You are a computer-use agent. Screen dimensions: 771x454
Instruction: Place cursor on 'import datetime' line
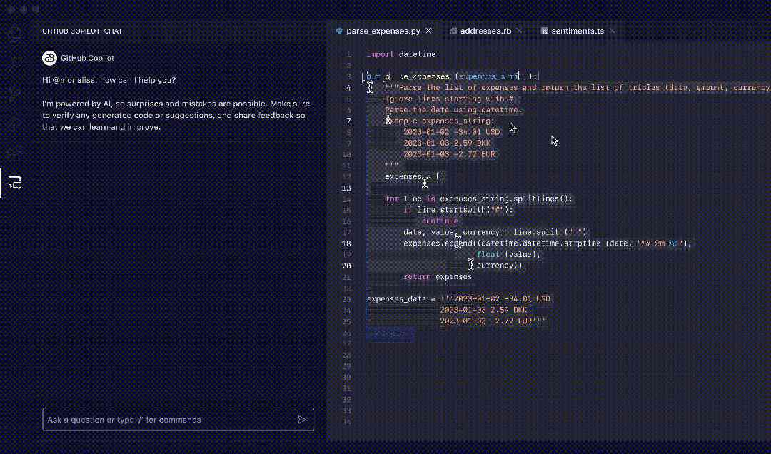pos(401,54)
